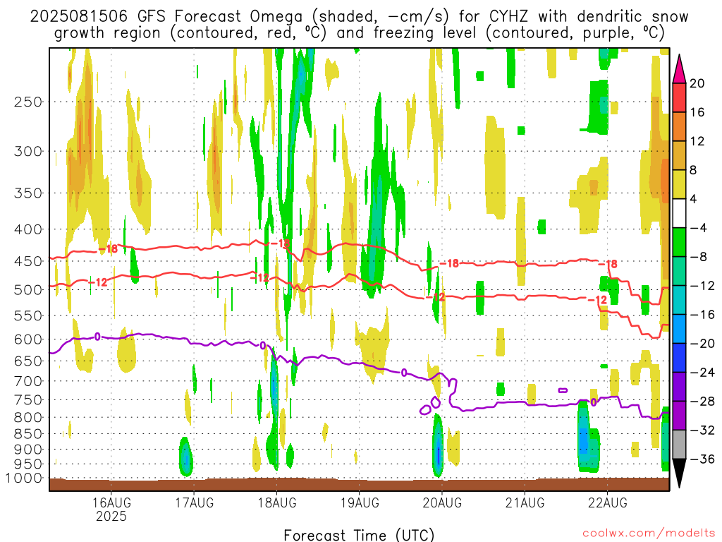Click the 20AUG time axis label

pyautogui.click(x=442, y=502)
